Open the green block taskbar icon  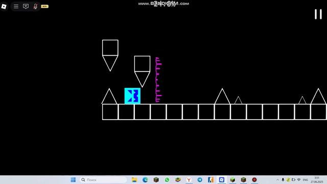click(232, 179)
